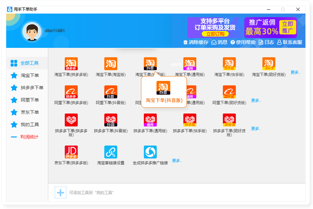
Task: Open 拼多多下单(拼多多版) tool icon
Action: [x=71, y=120]
